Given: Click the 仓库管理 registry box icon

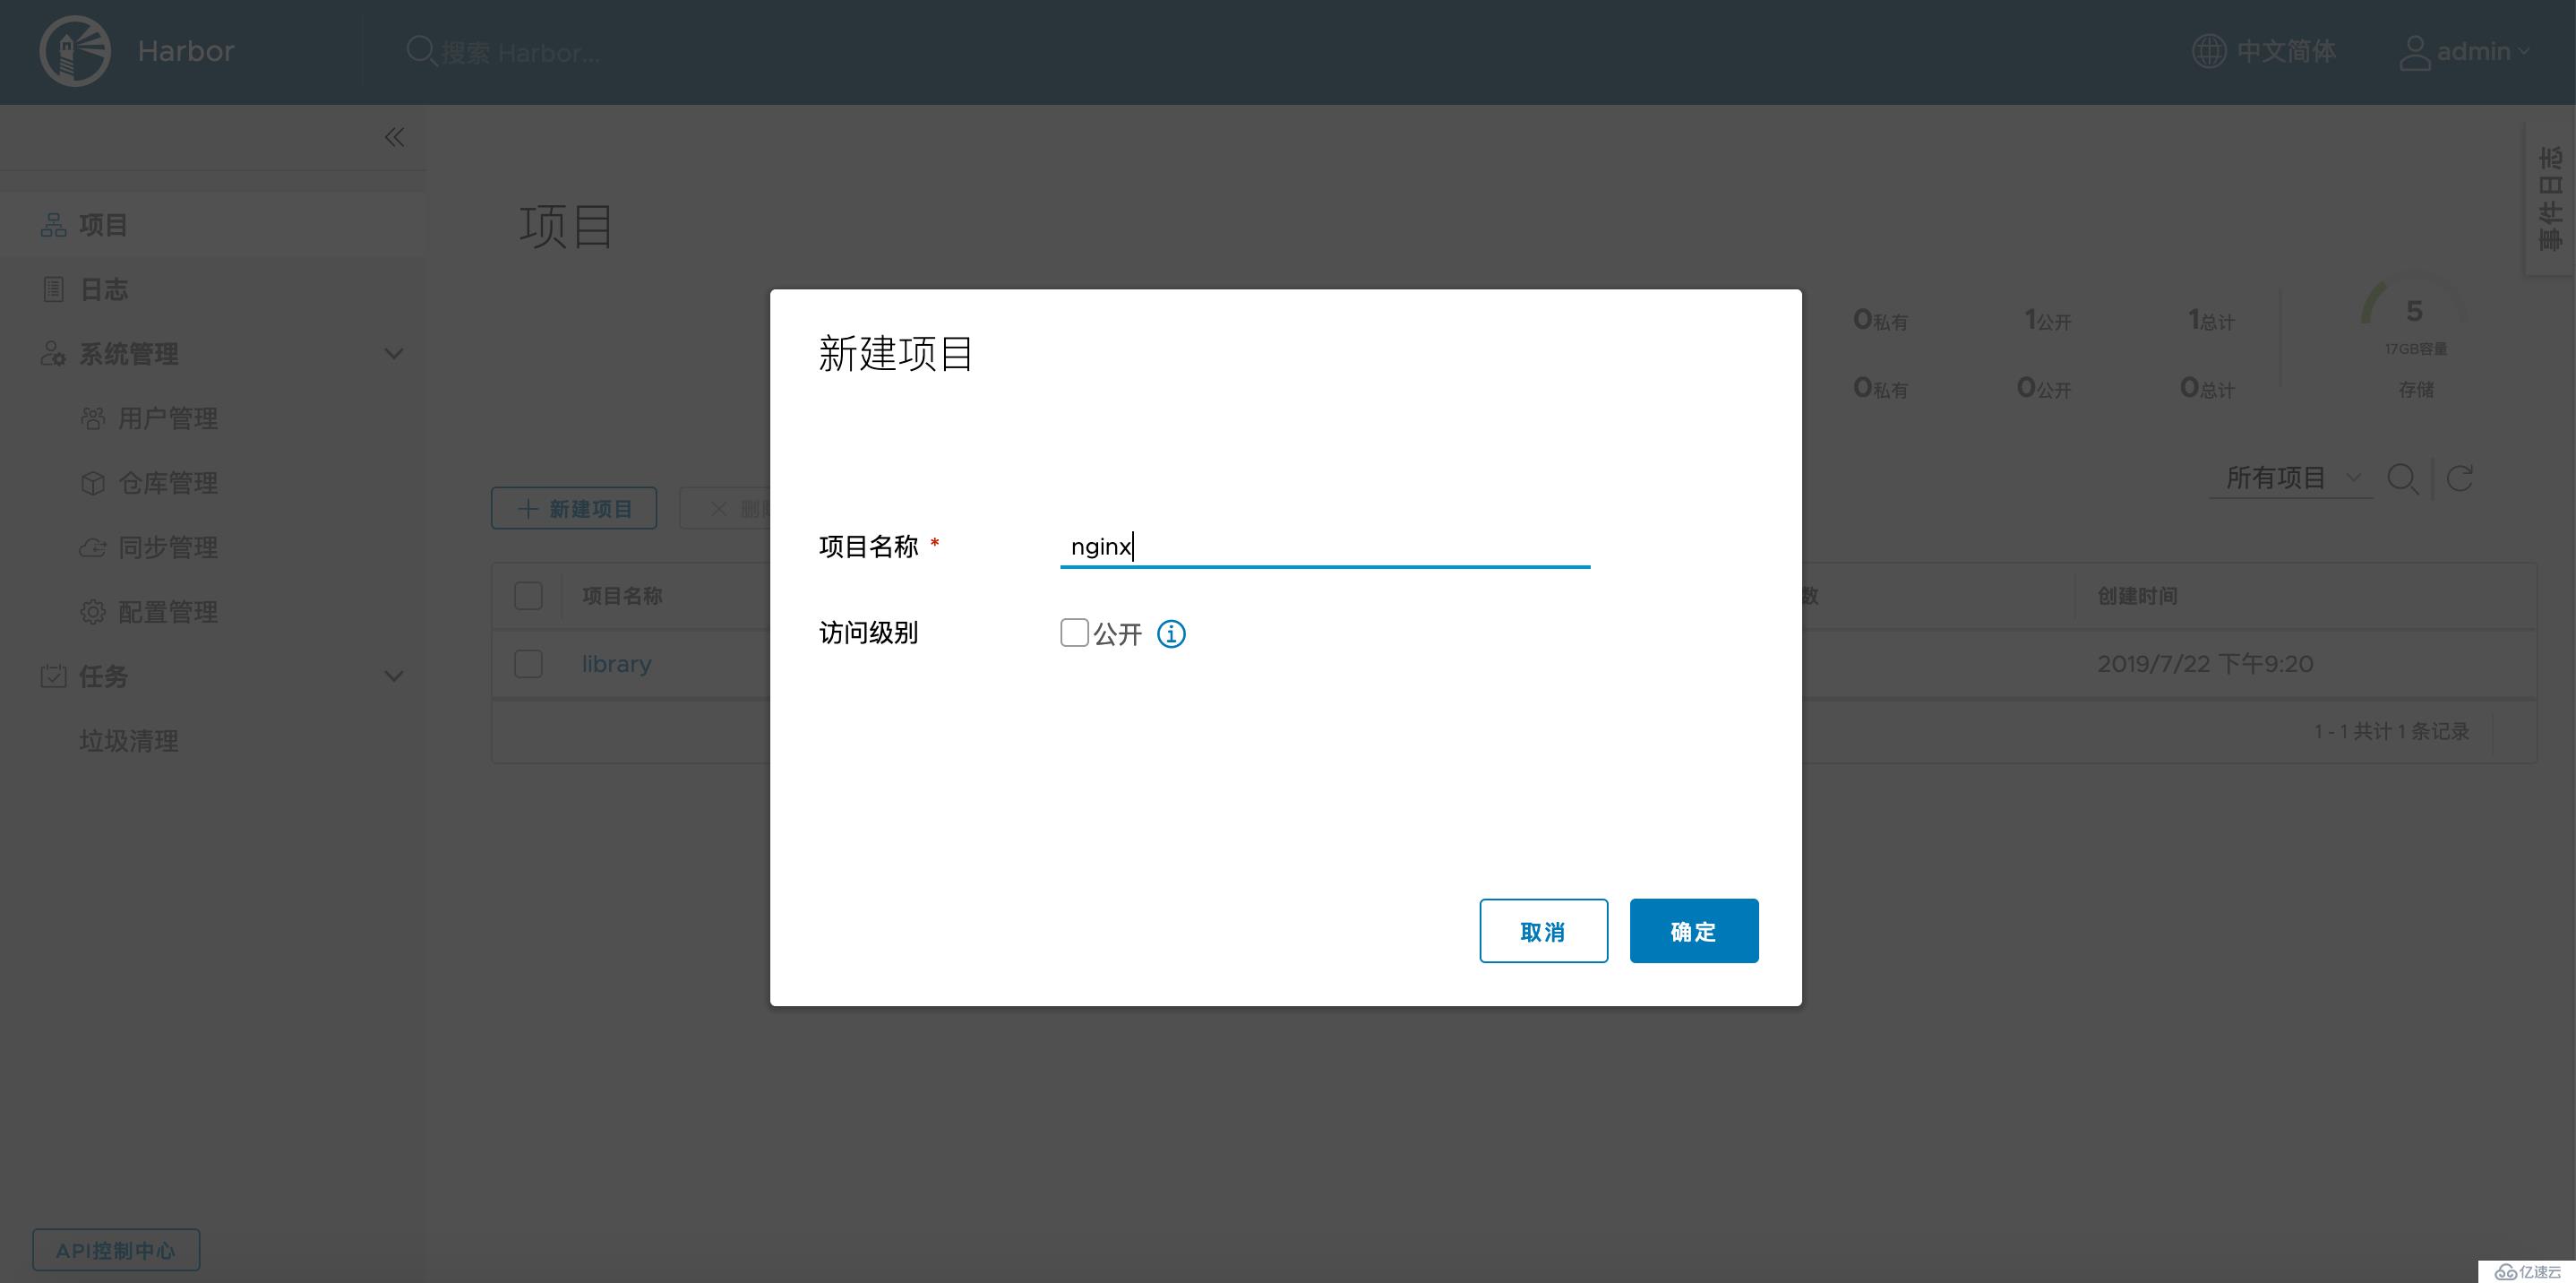Looking at the screenshot, I should (x=93, y=483).
